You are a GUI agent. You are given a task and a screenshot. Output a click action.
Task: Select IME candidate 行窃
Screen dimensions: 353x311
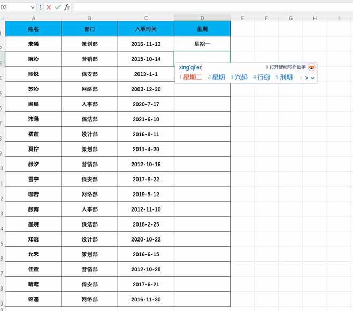(x=262, y=77)
